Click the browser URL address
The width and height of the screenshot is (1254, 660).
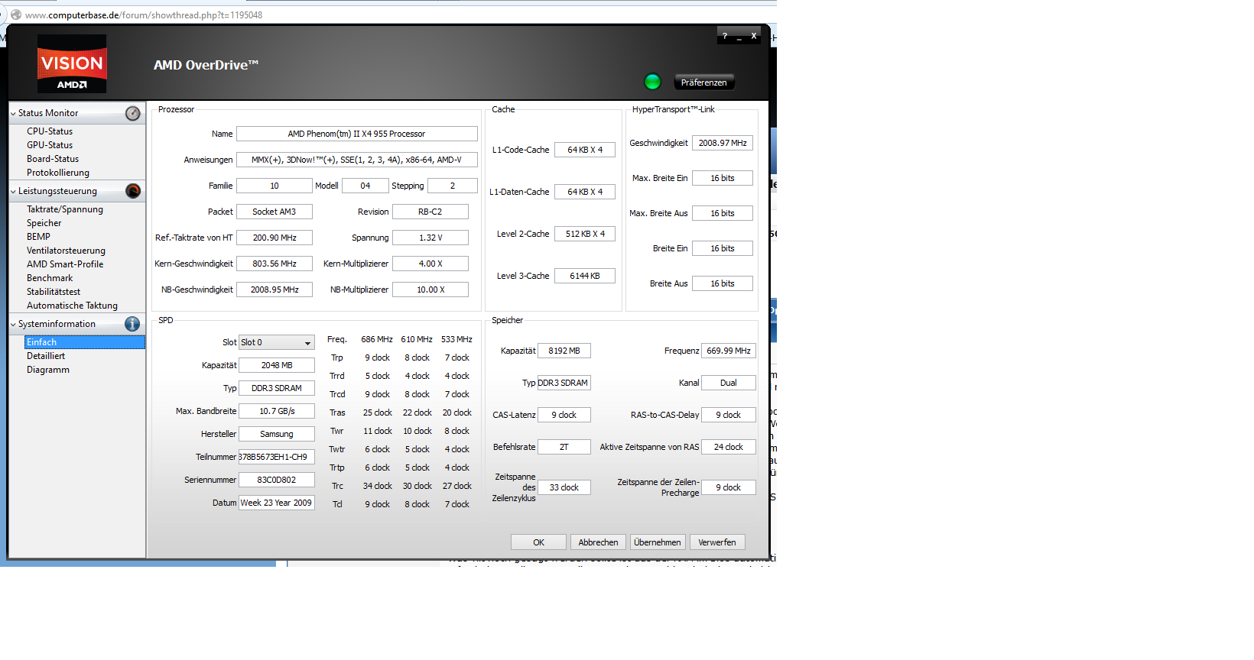click(x=144, y=15)
